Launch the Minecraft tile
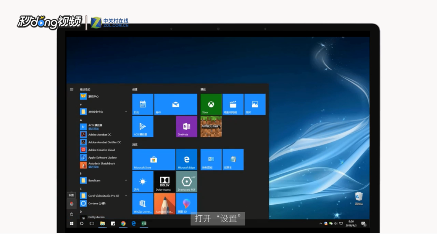This screenshot has height=234, width=437. point(211,127)
